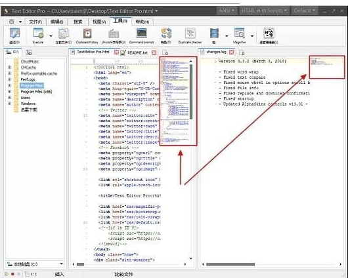Expand the CHCache folder
Screen dimensions: 348x278
[10, 67]
